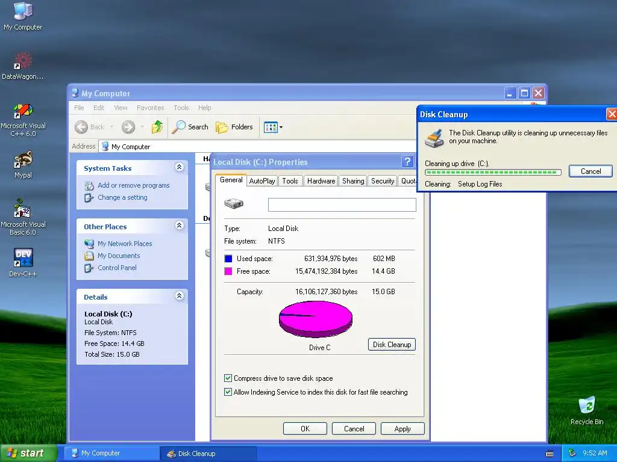Toggle Compress drive to save disk space
The width and height of the screenshot is (617, 462).
pyautogui.click(x=228, y=378)
